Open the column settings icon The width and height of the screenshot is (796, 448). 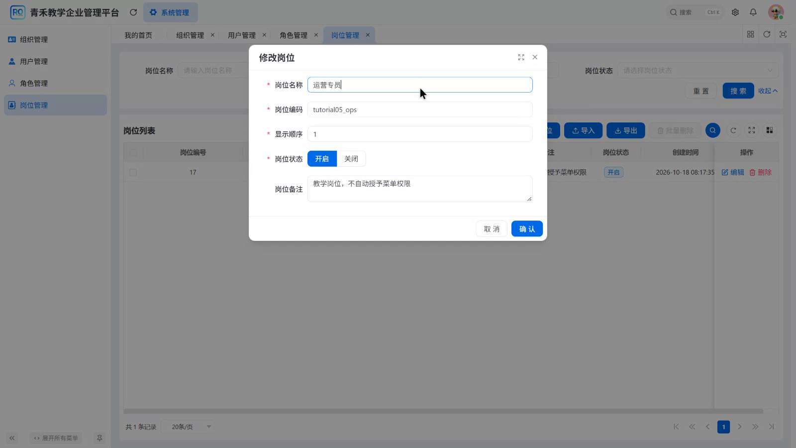click(x=770, y=130)
